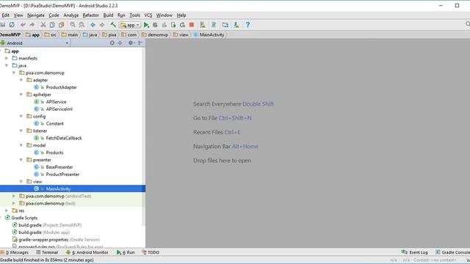Click the project tree vertical scrollbar
Viewport: 470px width, 264px height.
pyautogui.click(x=143, y=136)
